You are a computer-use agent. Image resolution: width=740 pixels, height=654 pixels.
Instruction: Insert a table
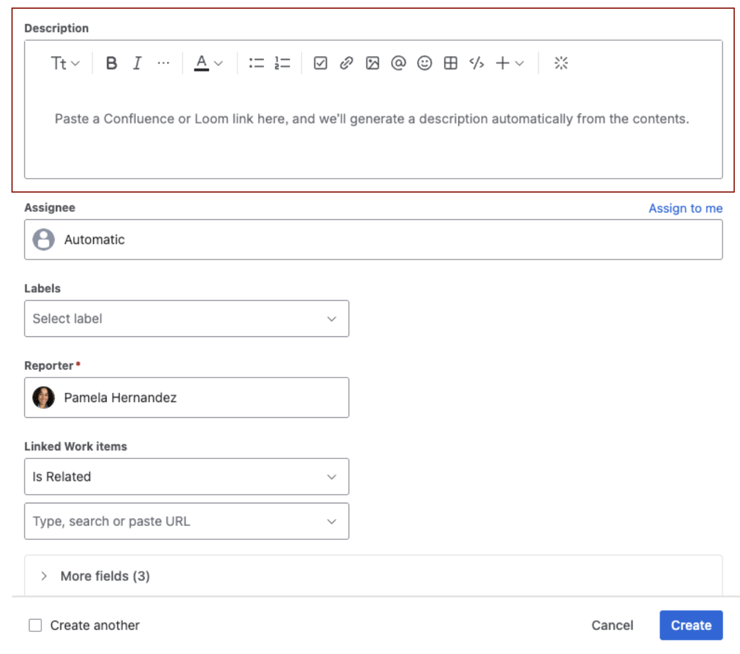click(451, 63)
